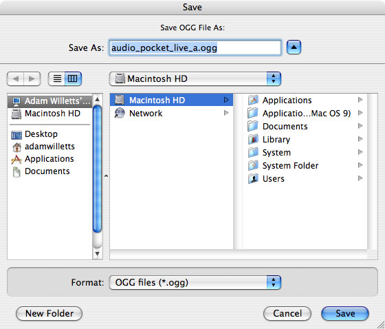Open Applications (Mac OS 9) folder
Screen dimensions: 385x329
pos(305,113)
